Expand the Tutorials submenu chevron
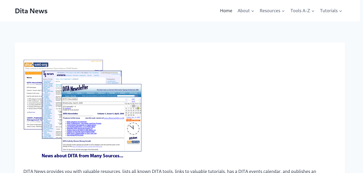This screenshot has height=173, width=363. point(341,11)
